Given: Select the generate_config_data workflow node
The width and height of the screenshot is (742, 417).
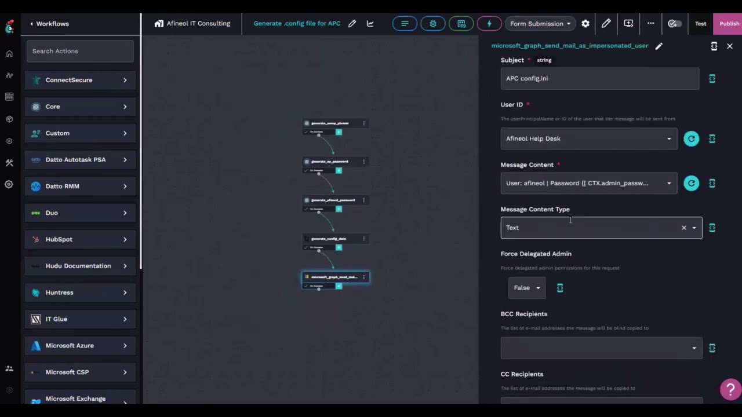Looking at the screenshot, I should (x=336, y=239).
